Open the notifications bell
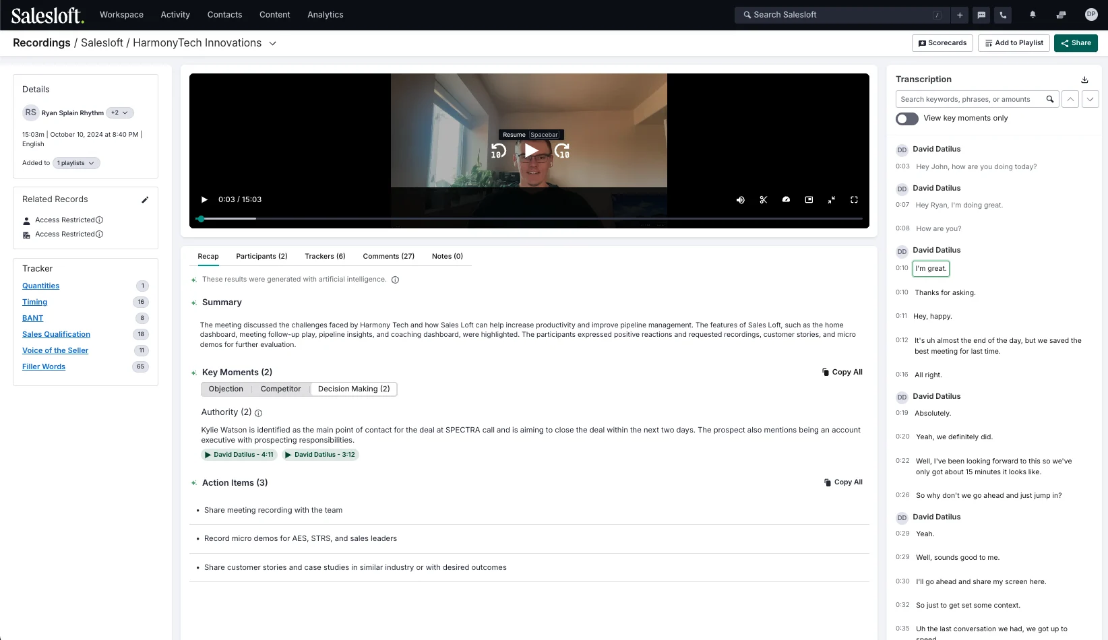The image size is (1108, 640). click(1033, 15)
